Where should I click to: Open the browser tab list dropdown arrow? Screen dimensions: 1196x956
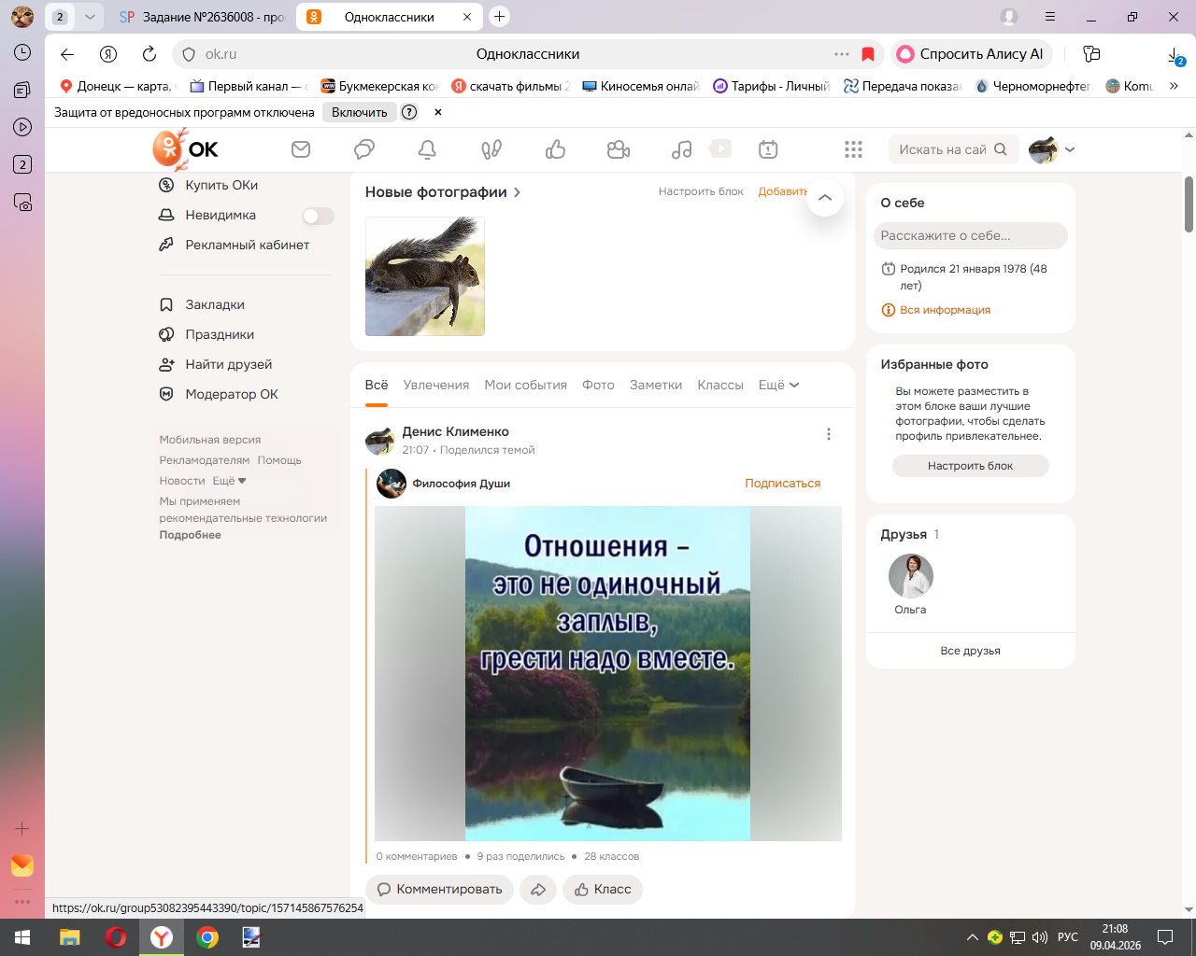[x=90, y=17]
